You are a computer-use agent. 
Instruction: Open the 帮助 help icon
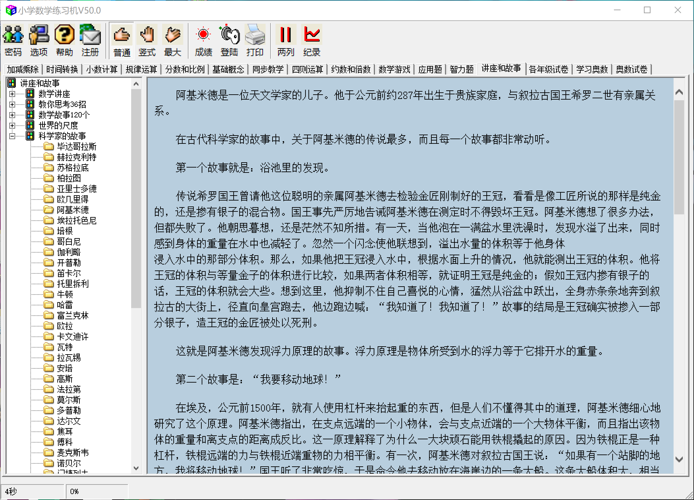[64, 41]
